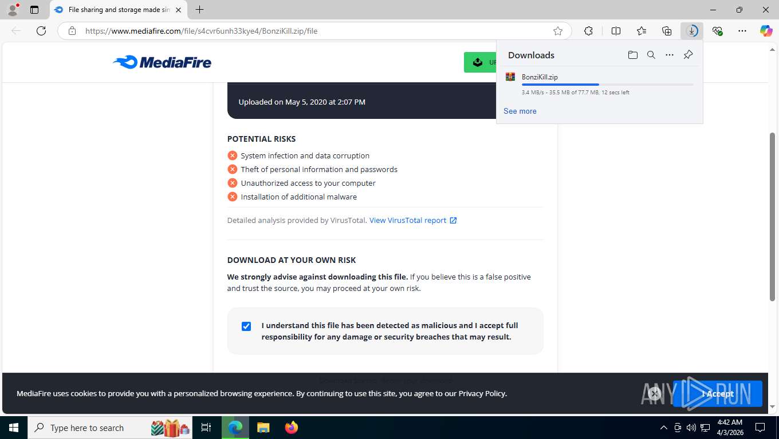
Task: Click the BonziKill.zip download progress bar
Action: point(607,85)
